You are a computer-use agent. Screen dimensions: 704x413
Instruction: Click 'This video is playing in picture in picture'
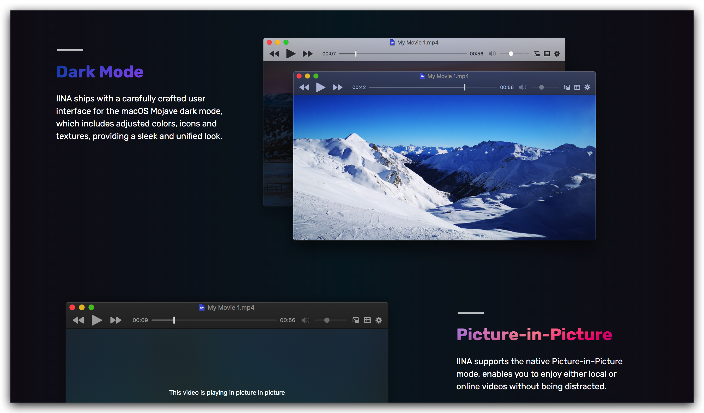(x=227, y=392)
